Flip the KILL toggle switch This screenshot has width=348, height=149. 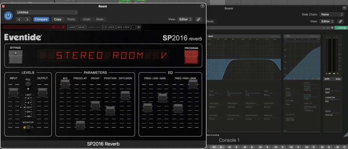tap(28, 84)
